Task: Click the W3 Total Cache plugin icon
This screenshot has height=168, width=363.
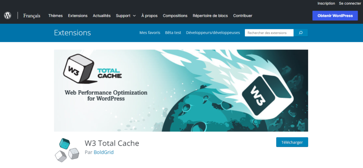Action: (x=67, y=149)
